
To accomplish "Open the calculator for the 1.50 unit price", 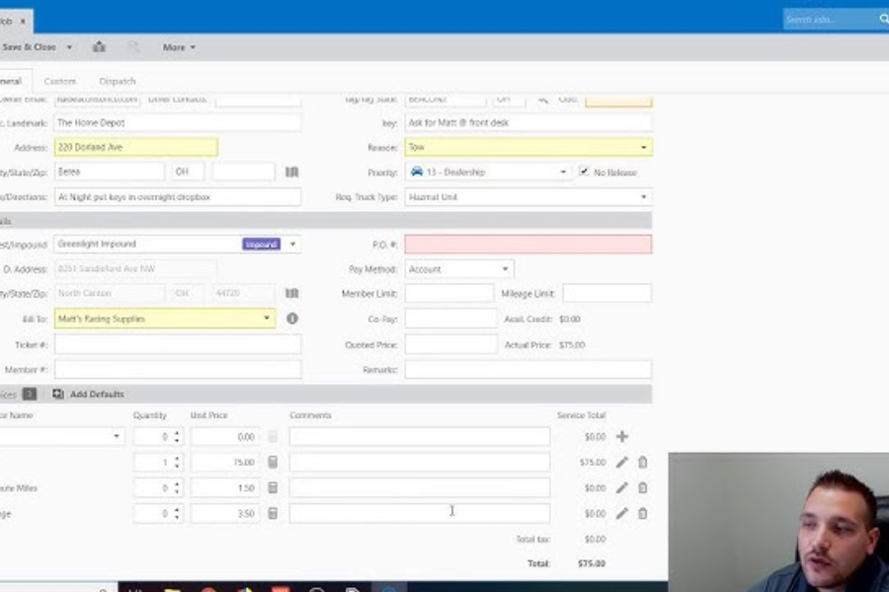I will [273, 487].
